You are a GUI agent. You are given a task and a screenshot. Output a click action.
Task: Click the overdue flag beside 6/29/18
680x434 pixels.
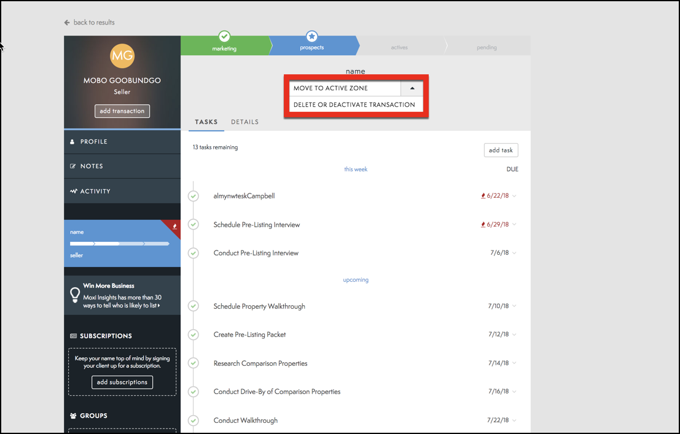pyautogui.click(x=483, y=225)
